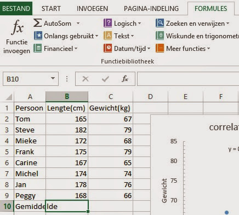This screenshot has width=239, height=215.
Task: Select the cell with name Michel
Action: click(30, 173)
